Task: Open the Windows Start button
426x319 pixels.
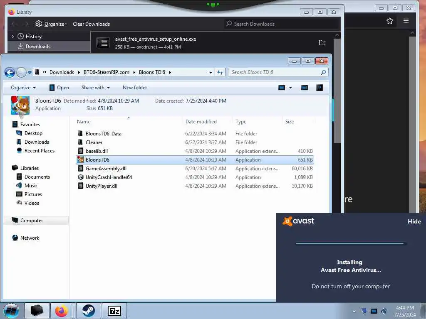Action: [11, 311]
